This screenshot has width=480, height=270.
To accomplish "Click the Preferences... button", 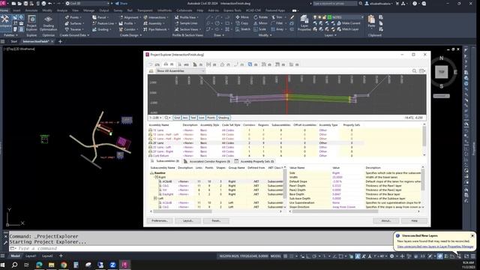I will click(160, 220).
